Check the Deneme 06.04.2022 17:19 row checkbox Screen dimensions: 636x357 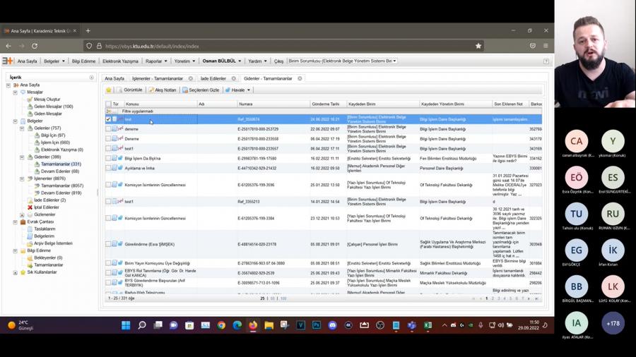click(x=108, y=138)
